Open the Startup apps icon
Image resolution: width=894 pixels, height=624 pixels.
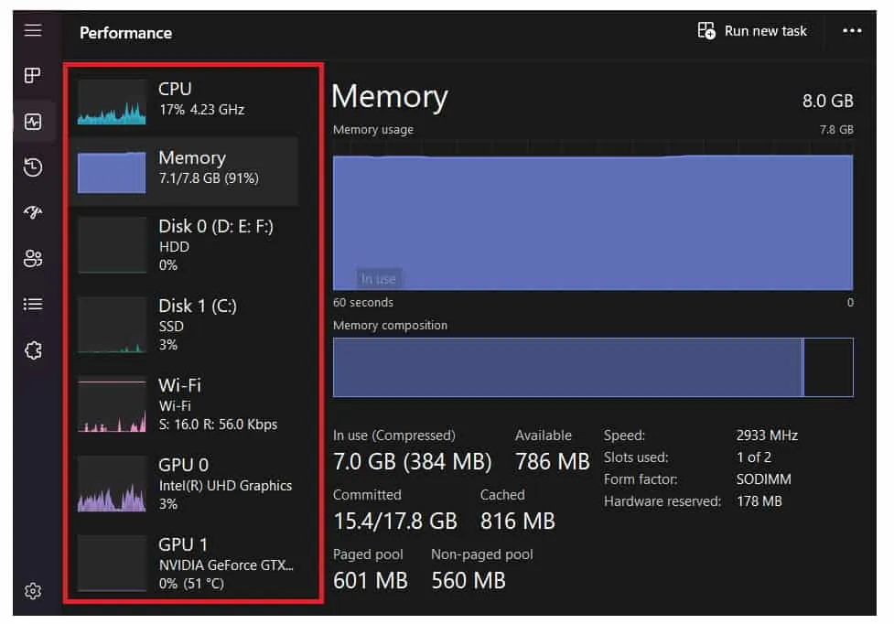coord(33,212)
